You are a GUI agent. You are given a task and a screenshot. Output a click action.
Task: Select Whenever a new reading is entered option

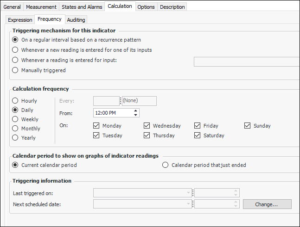[x=16, y=50]
